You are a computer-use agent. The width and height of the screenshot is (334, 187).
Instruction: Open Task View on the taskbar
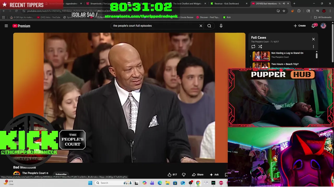(x=136, y=183)
